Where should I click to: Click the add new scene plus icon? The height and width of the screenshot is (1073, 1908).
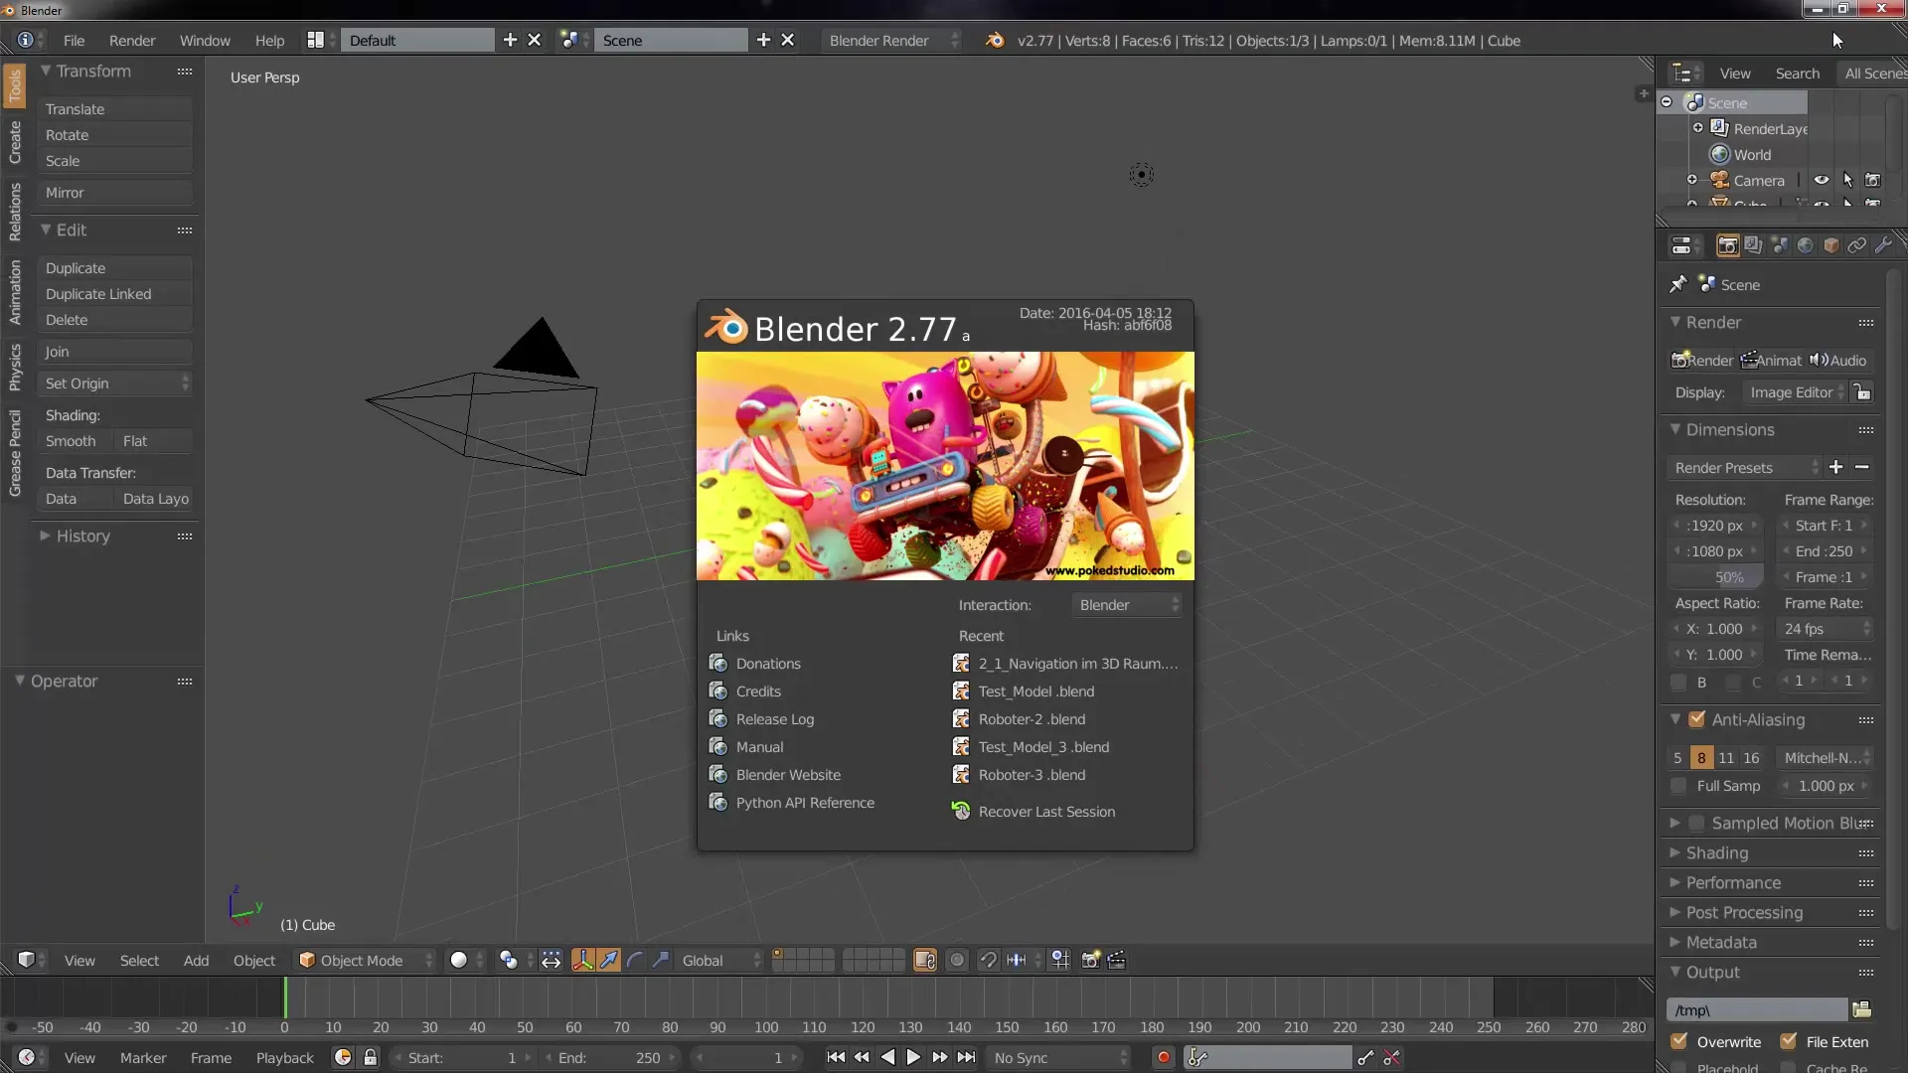(763, 40)
